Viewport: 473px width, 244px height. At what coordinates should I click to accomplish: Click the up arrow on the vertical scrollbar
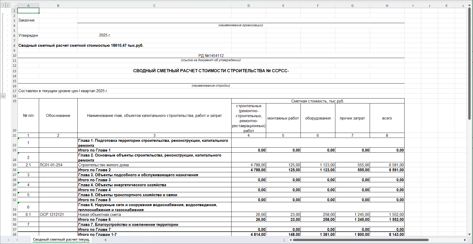tap(470, 4)
